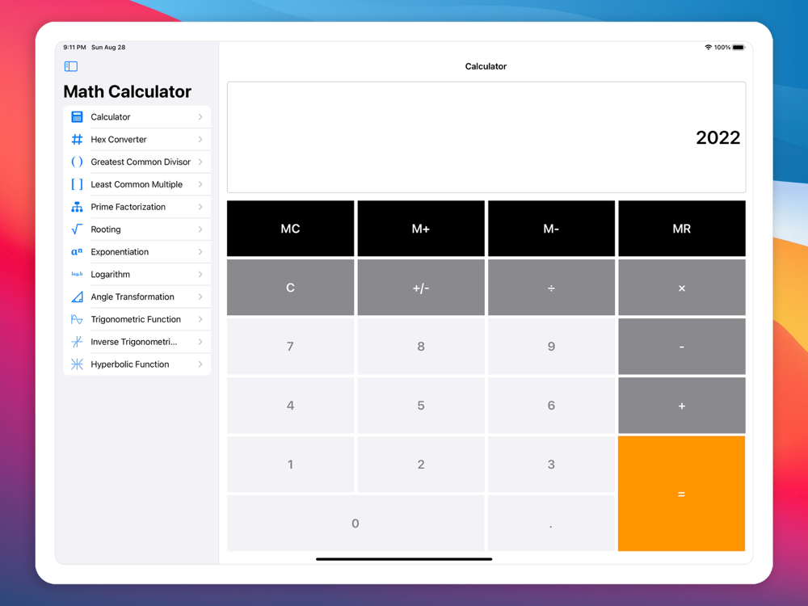Tap digit 7 on keypad

click(291, 347)
